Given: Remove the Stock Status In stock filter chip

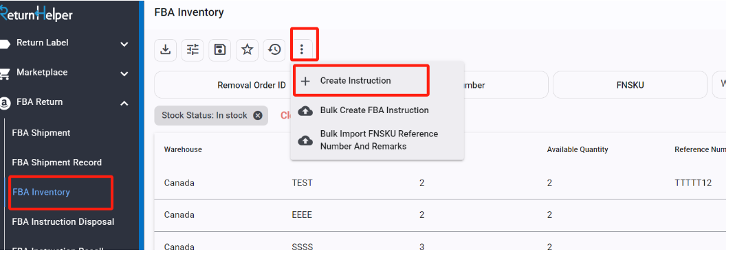Looking at the screenshot, I should tap(258, 115).
